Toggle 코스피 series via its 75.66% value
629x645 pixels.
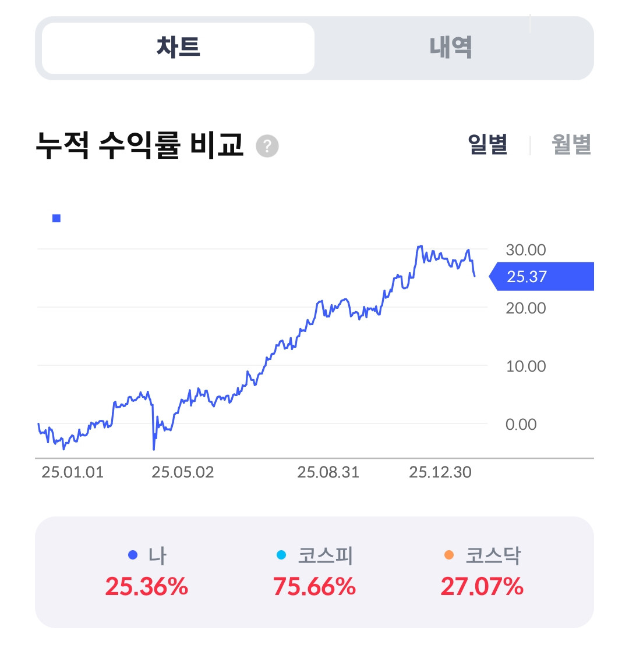coord(314,586)
